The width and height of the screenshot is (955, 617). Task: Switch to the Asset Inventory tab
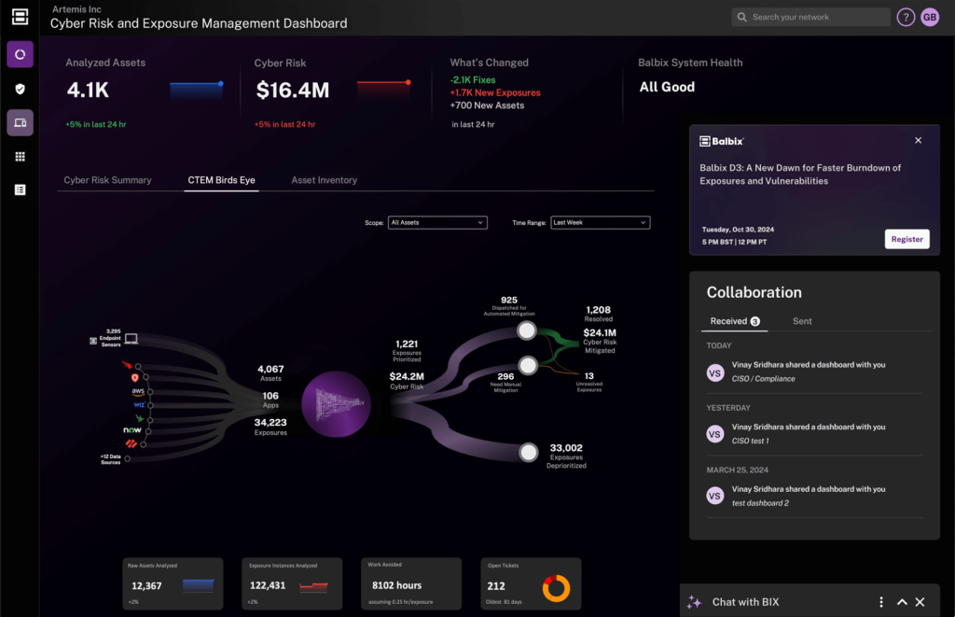click(x=324, y=180)
